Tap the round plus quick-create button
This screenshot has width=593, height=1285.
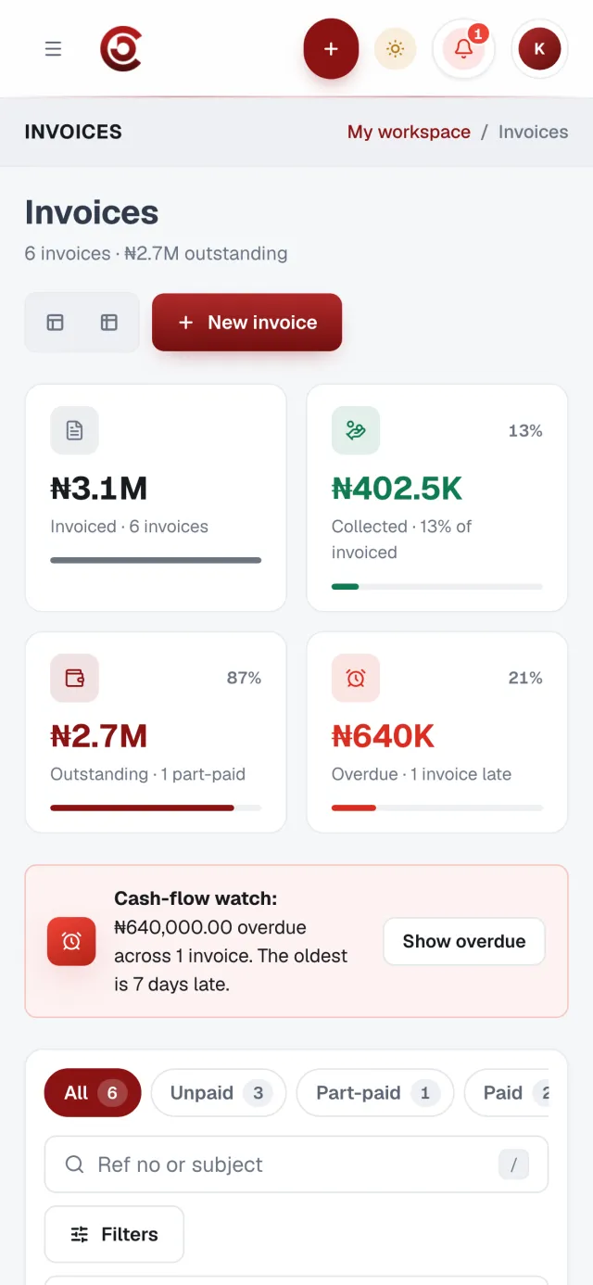331,49
